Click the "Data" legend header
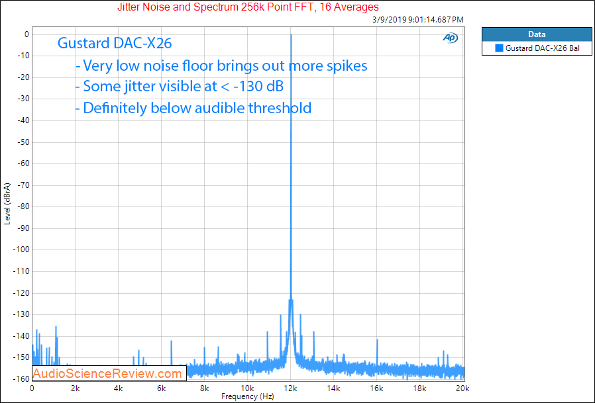Screen dimensions: 595x403 tap(537, 34)
